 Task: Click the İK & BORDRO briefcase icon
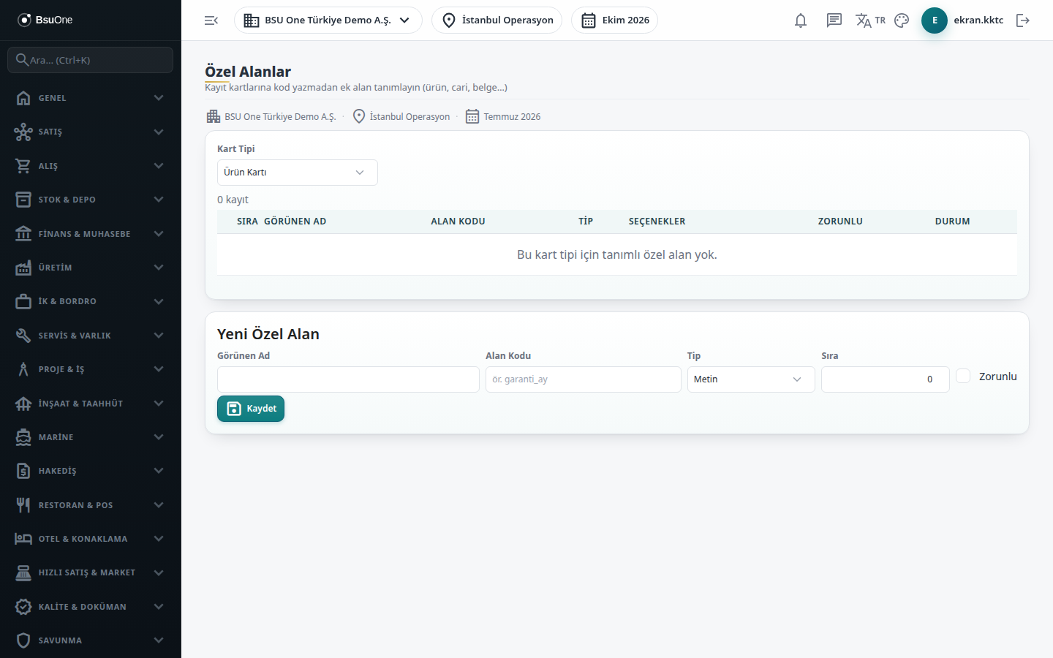(23, 301)
